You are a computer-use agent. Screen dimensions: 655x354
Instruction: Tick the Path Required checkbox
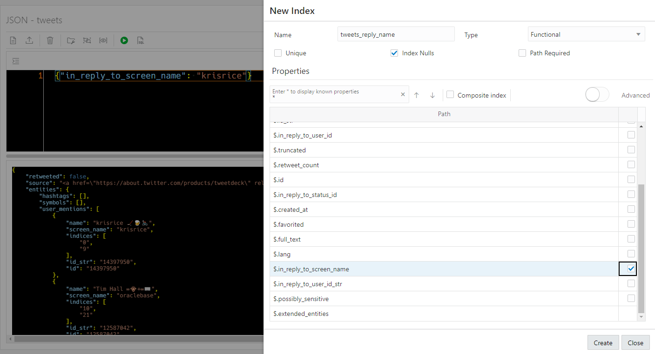(522, 53)
